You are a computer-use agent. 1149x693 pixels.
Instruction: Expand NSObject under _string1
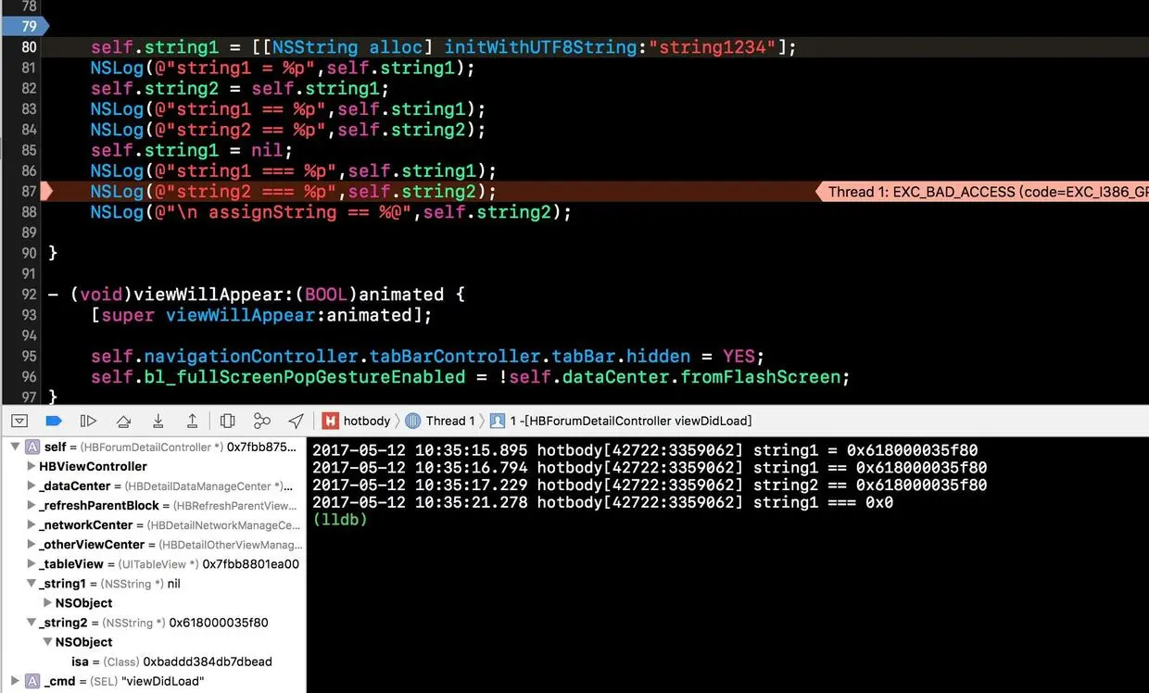tap(48, 603)
